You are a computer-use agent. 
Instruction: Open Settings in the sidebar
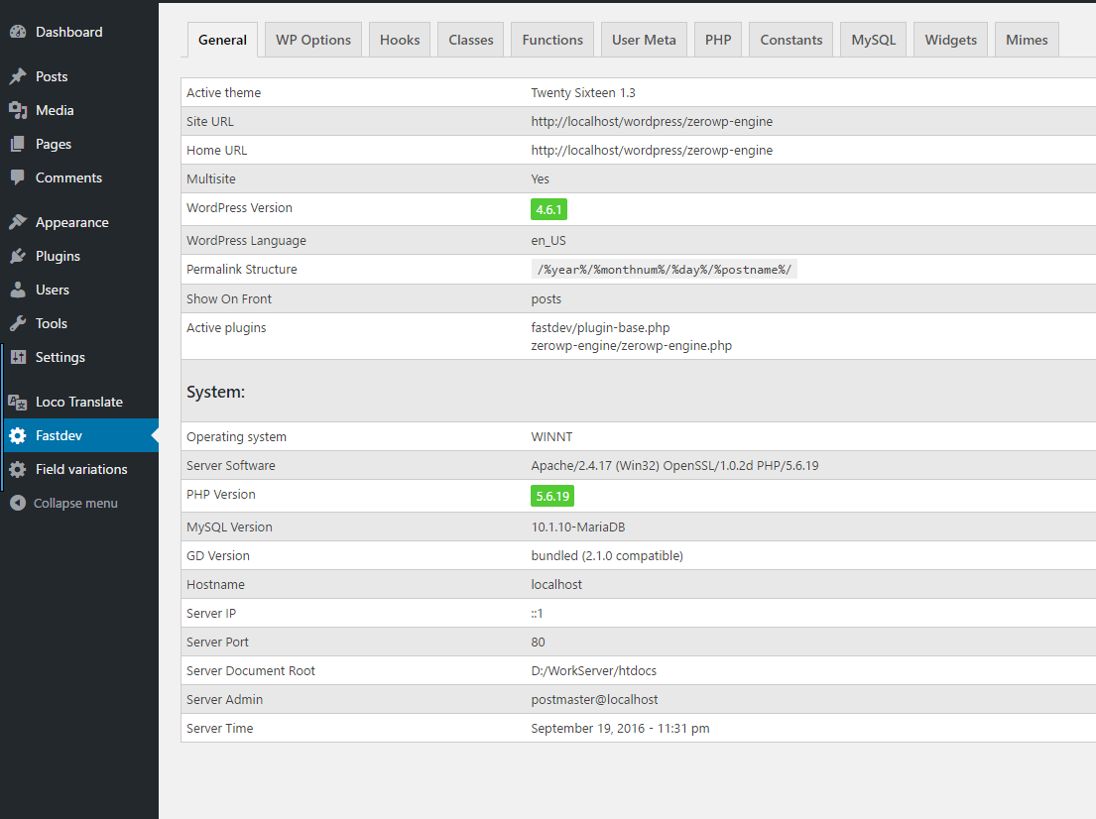click(x=61, y=357)
